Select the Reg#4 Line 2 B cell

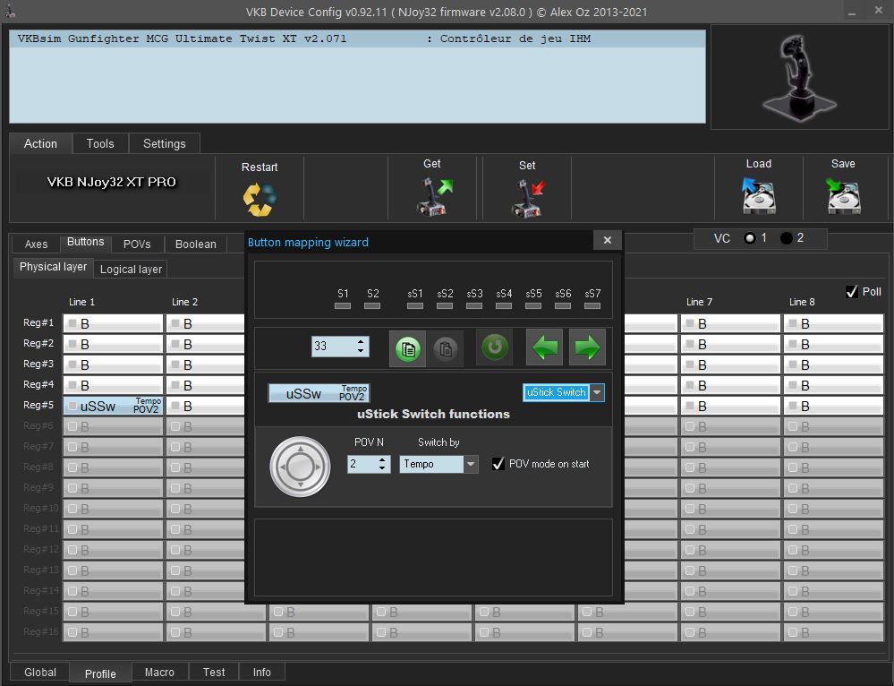click(x=206, y=385)
